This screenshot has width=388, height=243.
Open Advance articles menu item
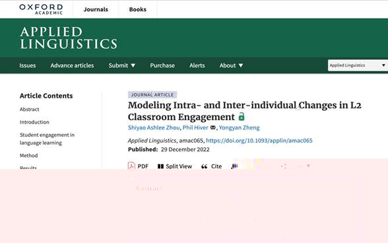(x=72, y=65)
